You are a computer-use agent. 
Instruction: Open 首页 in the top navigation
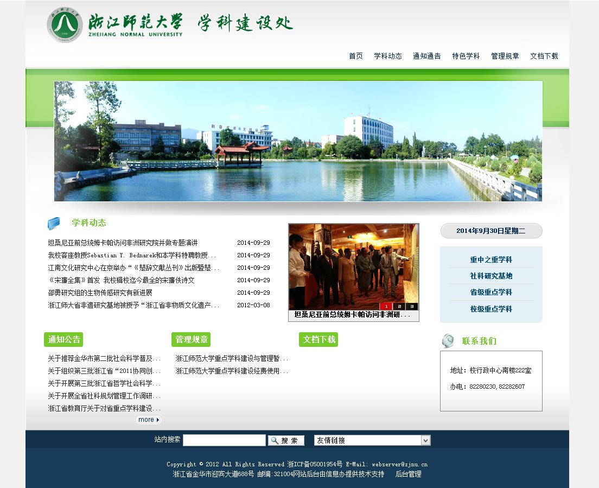356,56
